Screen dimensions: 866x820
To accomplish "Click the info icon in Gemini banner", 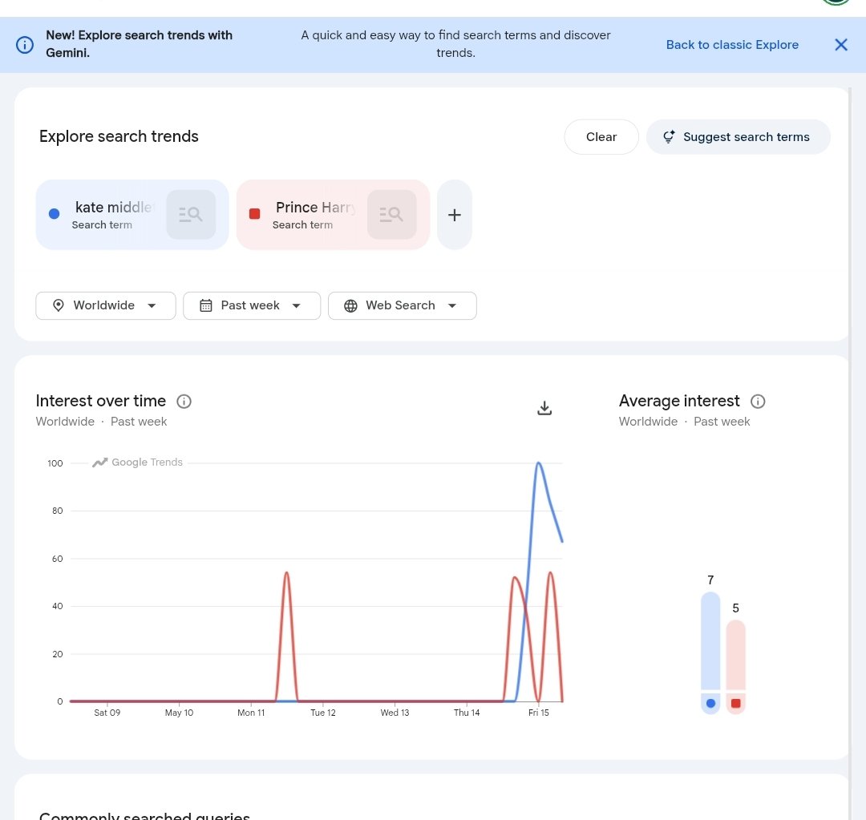I will point(24,45).
